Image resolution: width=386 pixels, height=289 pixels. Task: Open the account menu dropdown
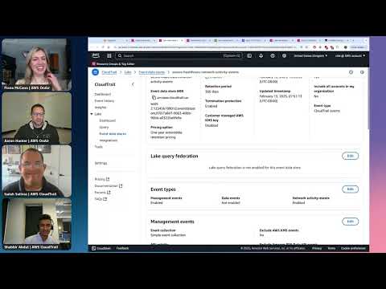point(350,55)
